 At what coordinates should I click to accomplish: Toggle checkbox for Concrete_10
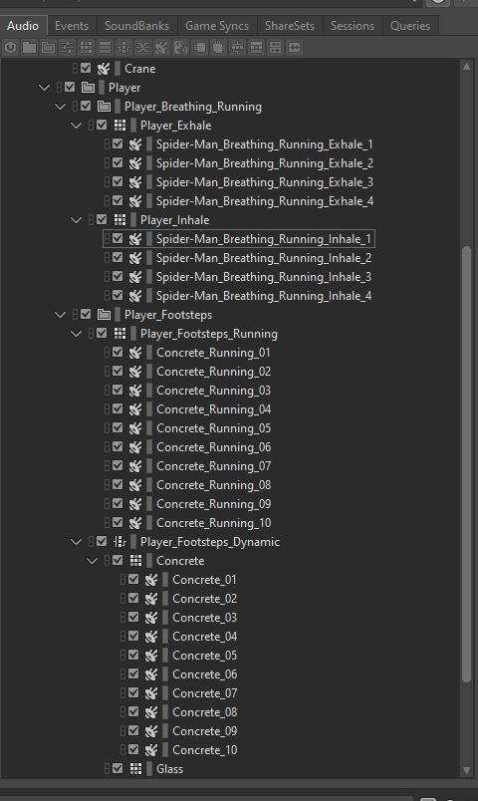133,749
